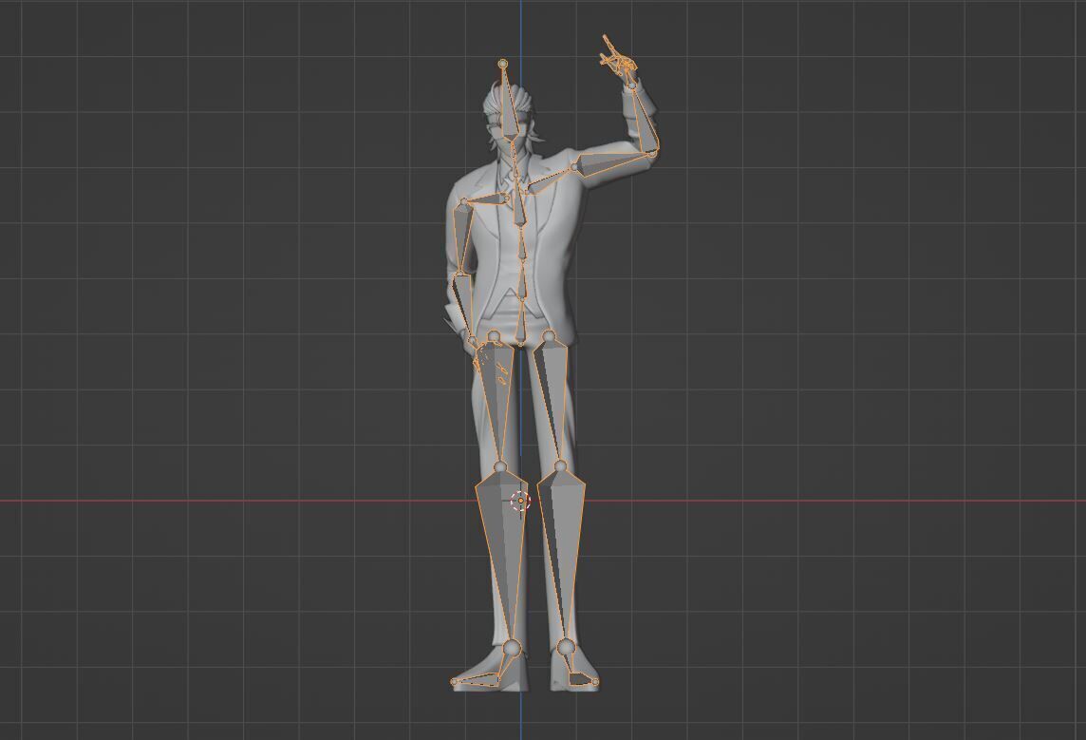Select the lowered arm's forearm bone near pocket

tap(464, 305)
